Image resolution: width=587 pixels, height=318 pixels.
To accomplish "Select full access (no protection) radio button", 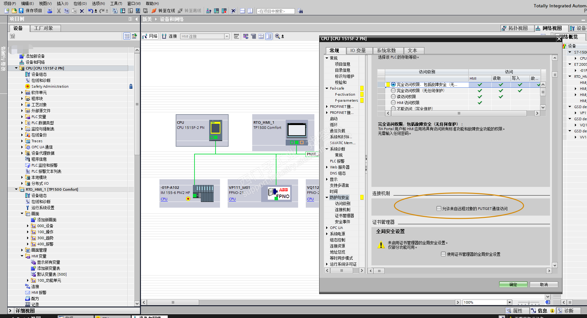I will pyautogui.click(x=393, y=91).
